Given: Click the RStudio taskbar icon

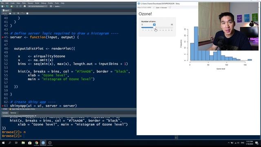Looking at the screenshot, I should (x=43, y=143).
